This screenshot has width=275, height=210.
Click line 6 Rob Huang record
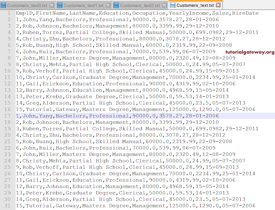point(124,45)
